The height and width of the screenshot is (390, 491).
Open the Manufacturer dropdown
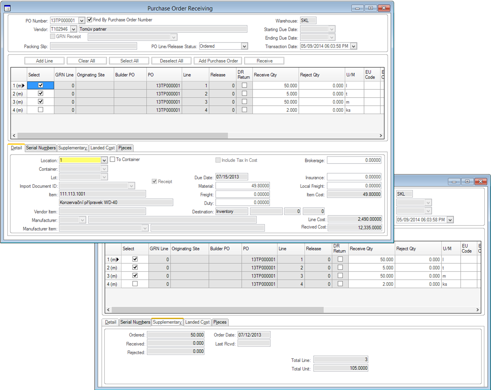pos(82,220)
